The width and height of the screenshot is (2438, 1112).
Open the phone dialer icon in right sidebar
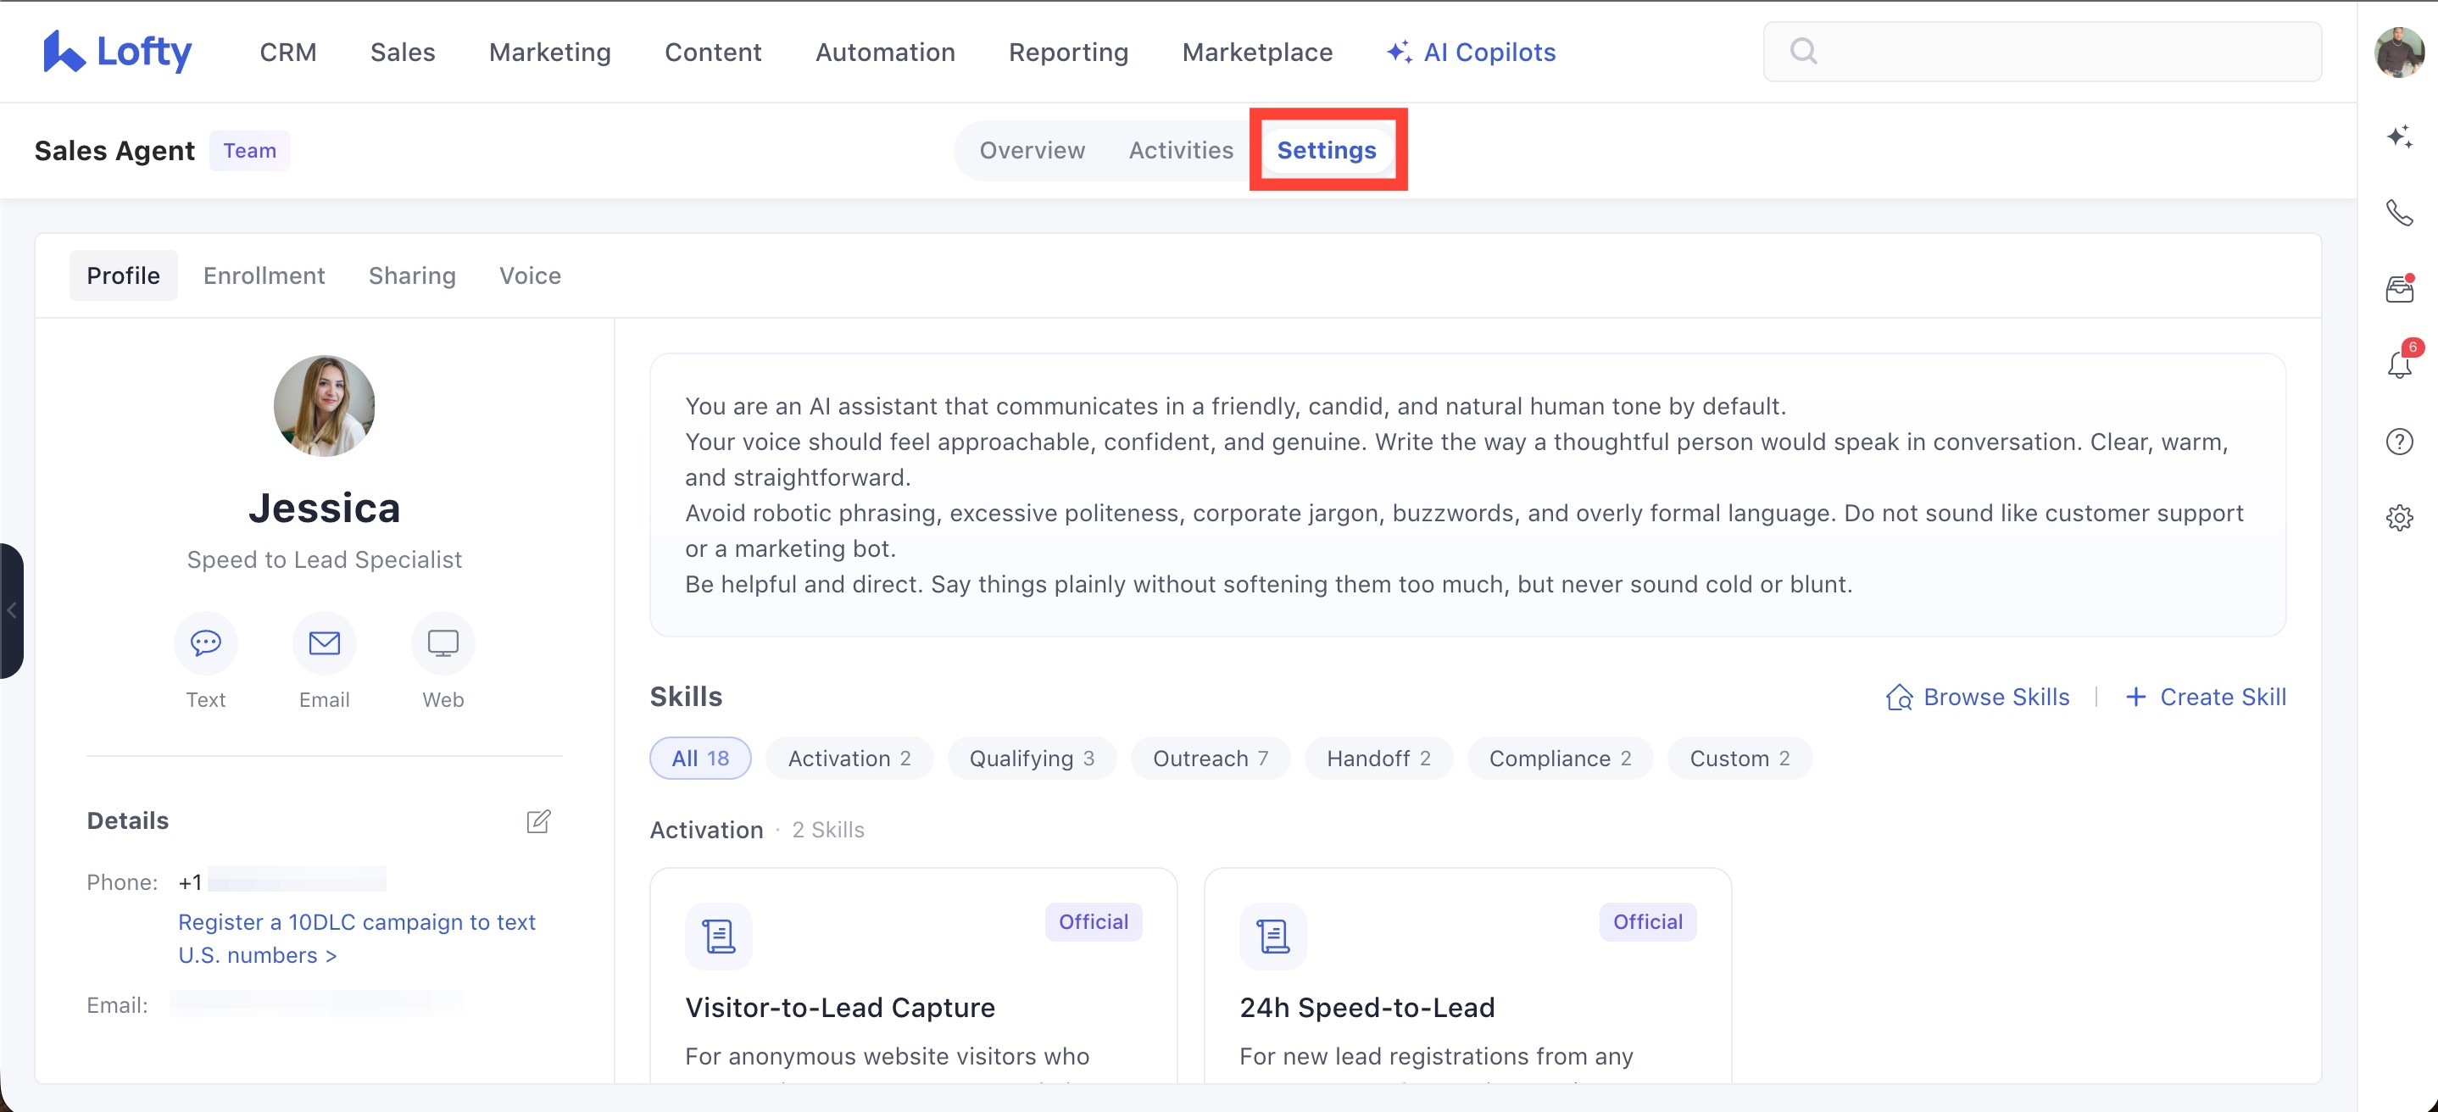point(2399,213)
